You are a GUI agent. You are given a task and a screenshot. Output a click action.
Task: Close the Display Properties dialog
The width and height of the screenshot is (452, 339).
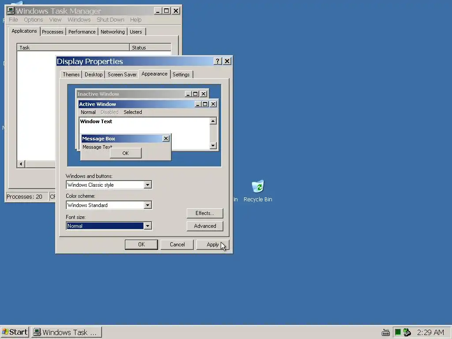(x=227, y=61)
